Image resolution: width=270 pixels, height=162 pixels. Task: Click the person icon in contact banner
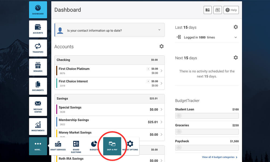click(60, 31)
